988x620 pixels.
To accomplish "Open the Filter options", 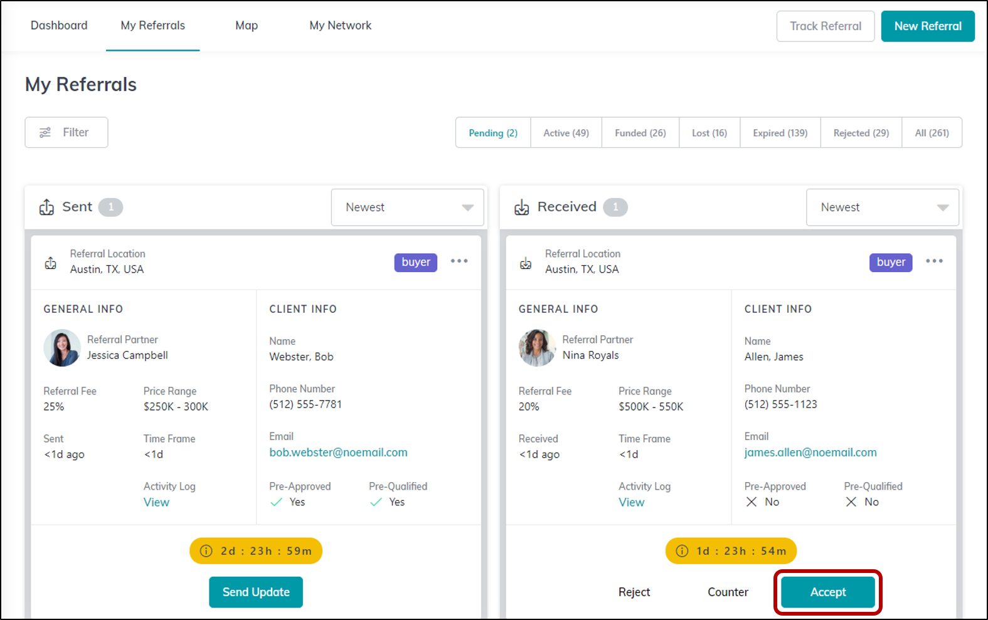I will tap(66, 133).
